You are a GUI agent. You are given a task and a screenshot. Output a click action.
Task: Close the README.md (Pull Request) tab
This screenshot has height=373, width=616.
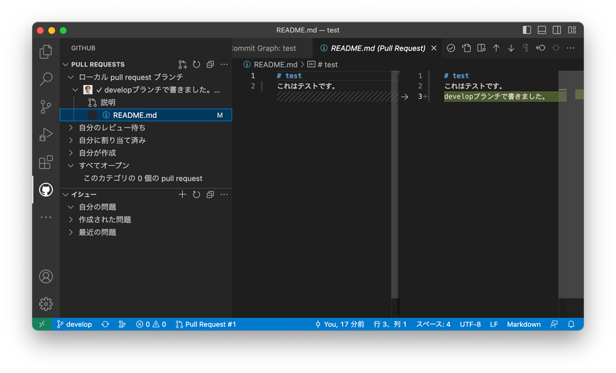[434, 48]
